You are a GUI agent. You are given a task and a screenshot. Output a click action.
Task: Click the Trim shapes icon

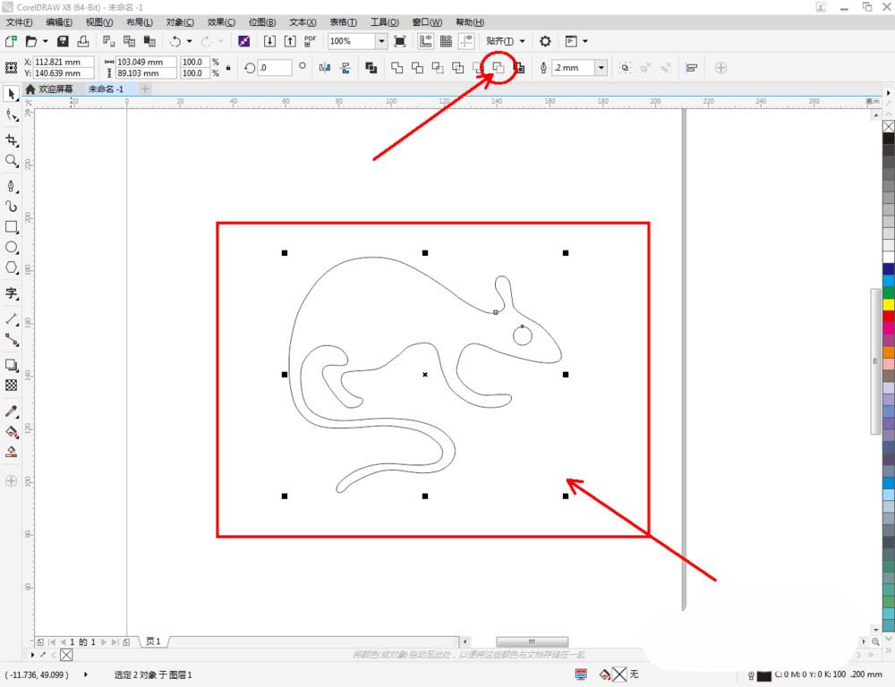click(x=417, y=68)
